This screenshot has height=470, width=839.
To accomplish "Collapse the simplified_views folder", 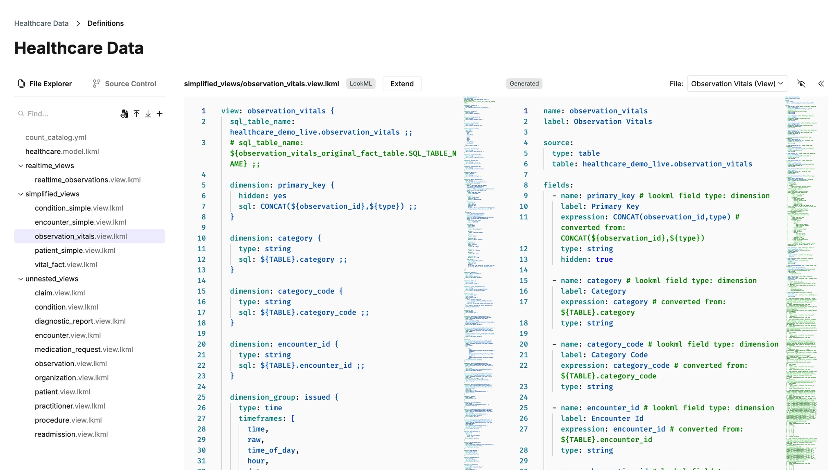I will (20, 194).
